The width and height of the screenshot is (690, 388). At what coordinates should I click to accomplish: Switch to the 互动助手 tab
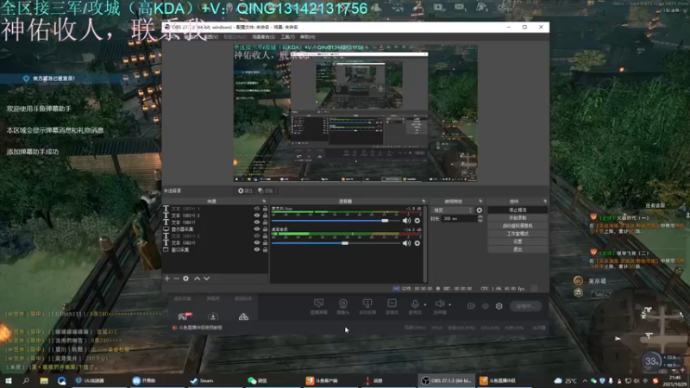[243, 298]
